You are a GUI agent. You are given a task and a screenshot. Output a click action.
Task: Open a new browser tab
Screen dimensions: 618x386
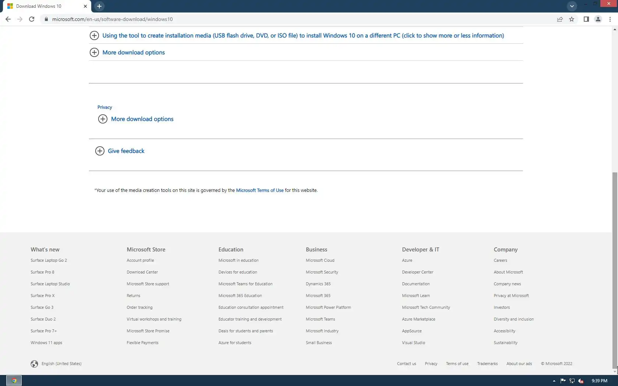[99, 6]
